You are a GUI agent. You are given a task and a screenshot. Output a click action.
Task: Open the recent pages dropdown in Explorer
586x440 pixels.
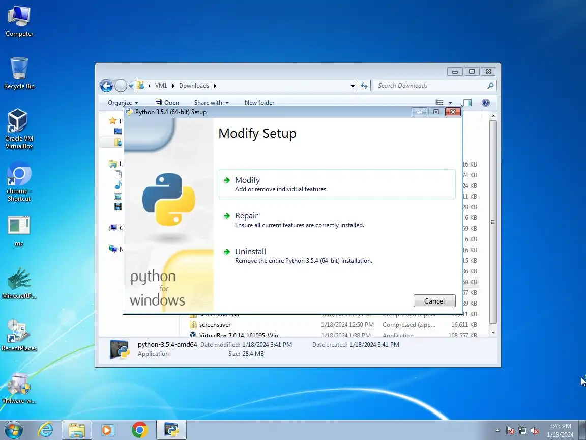coord(131,86)
